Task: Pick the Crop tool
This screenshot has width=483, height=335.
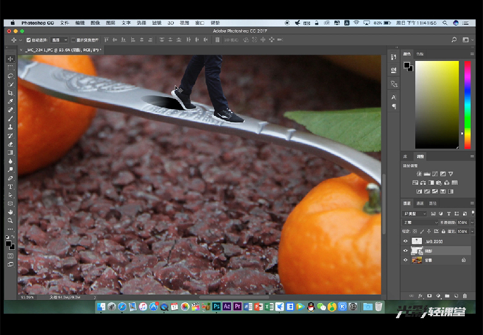Action: tap(10, 93)
